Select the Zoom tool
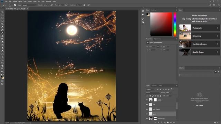The width and height of the screenshot is (221, 124). 2,69
